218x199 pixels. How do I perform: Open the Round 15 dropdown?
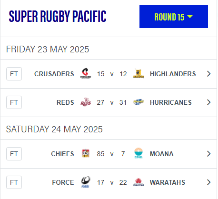(x=174, y=17)
